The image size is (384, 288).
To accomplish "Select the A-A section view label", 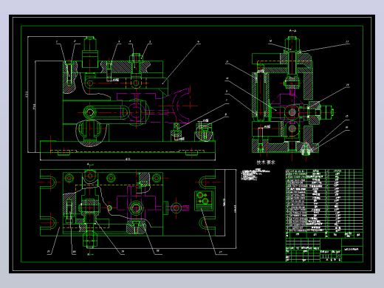I will (292, 31).
